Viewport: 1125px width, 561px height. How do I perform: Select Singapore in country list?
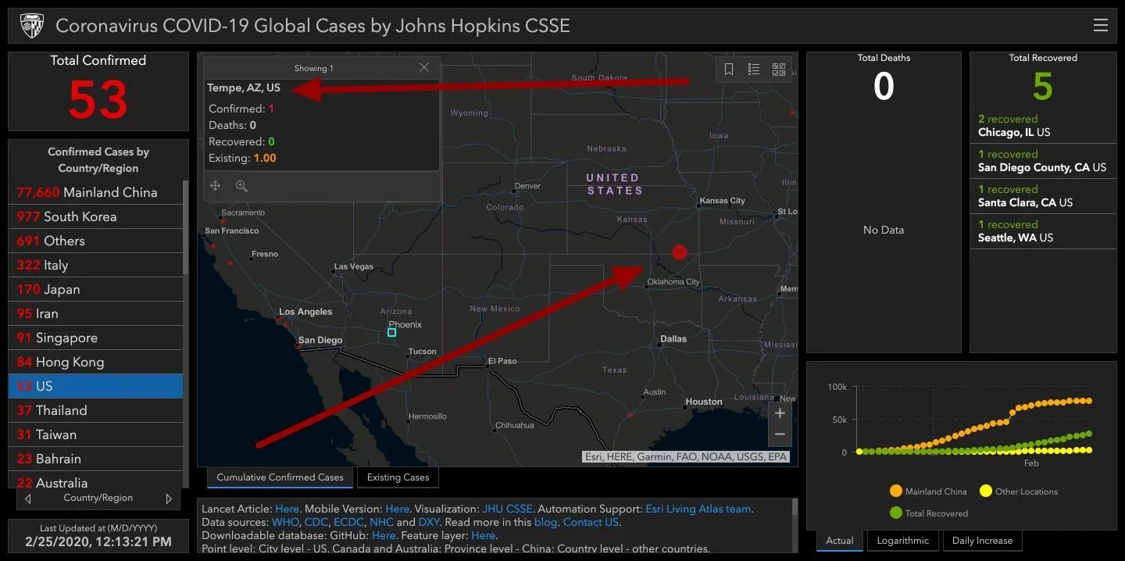point(95,338)
